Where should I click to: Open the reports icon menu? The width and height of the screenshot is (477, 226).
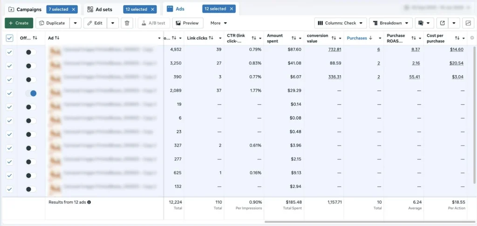click(x=423, y=23)
